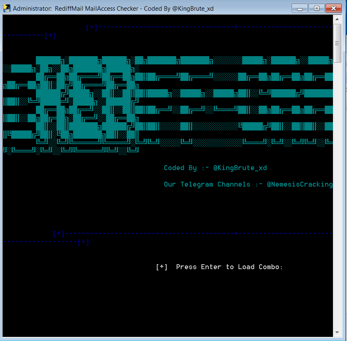Click the white [+] marker beside the prompt
This screenshot has height=341, width=347.
click(x=162, y=267)
